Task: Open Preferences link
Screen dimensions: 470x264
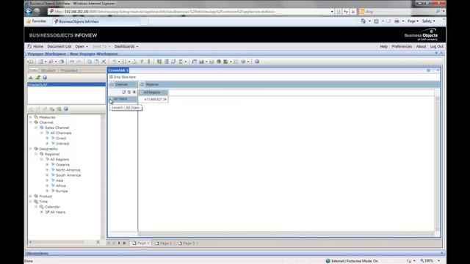Action: pyautogui.click(x=402, y=47)
